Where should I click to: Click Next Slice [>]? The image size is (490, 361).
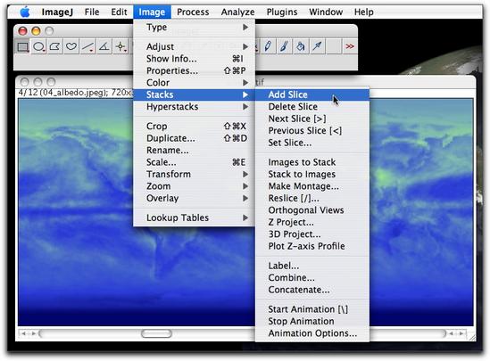312,119
